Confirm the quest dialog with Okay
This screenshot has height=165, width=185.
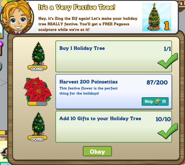(x=97, y=151)
